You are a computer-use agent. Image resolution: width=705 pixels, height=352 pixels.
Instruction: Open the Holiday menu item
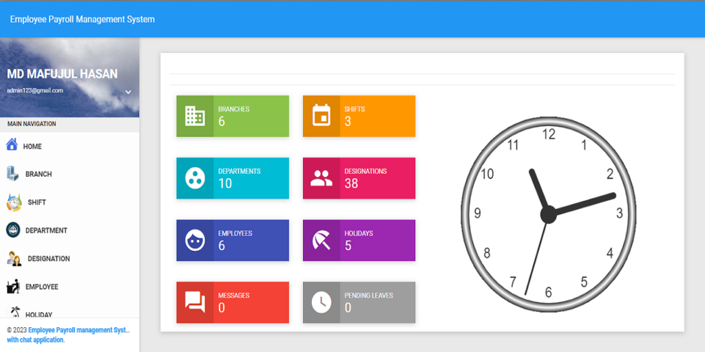(x=39, y=314)
